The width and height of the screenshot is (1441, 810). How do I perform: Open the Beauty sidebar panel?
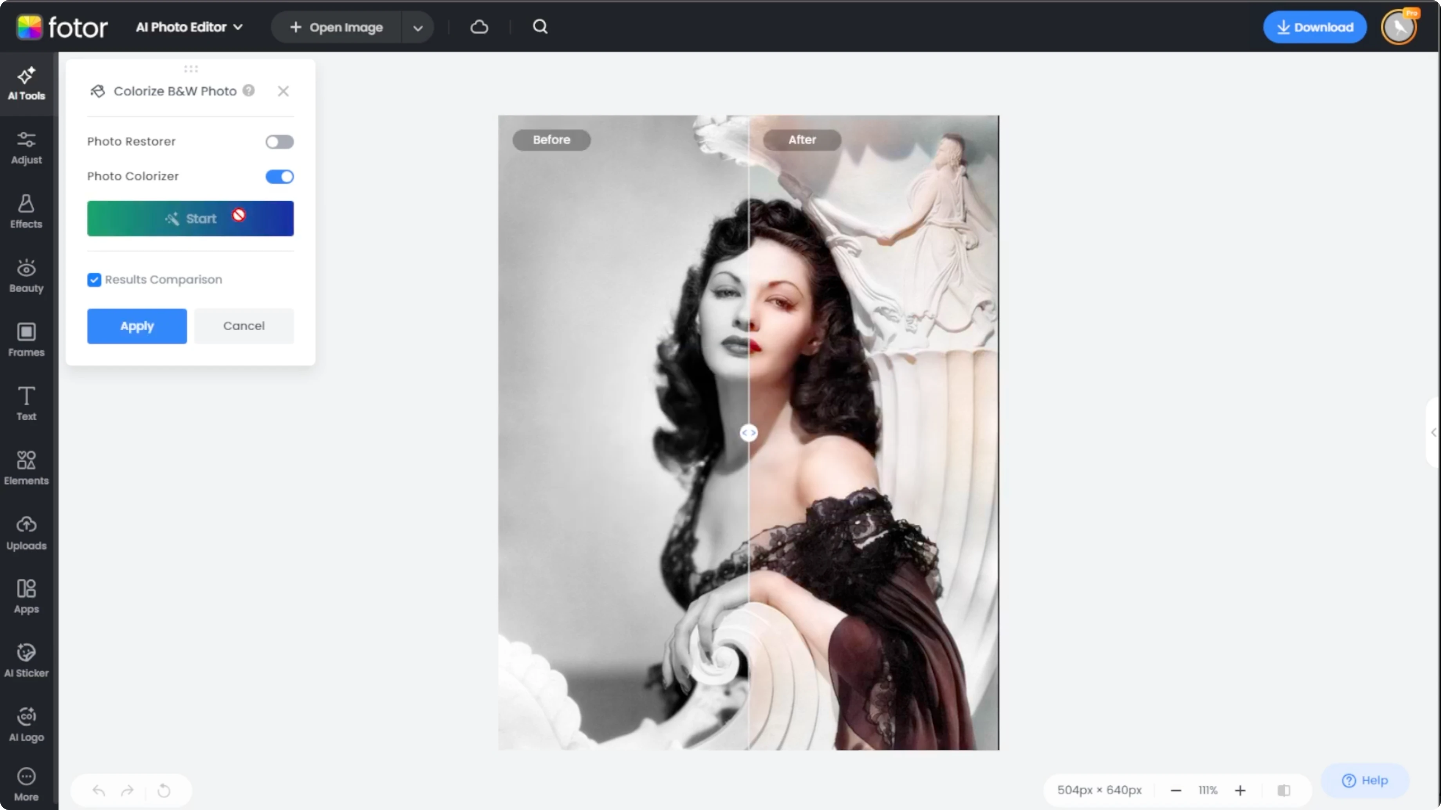click(x=26, y=276)
